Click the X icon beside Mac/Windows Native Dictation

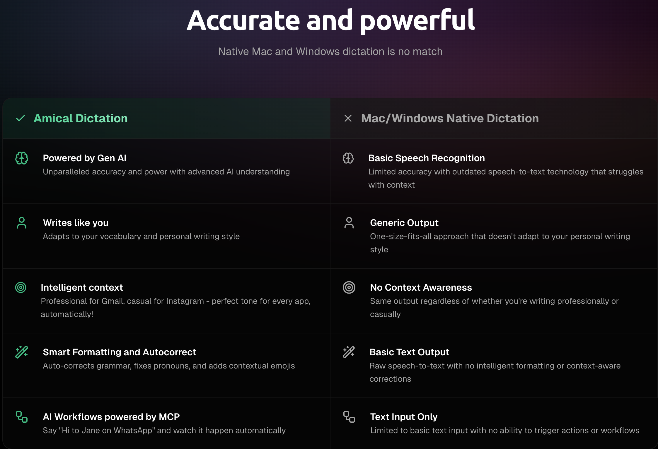tap(348, 118)
